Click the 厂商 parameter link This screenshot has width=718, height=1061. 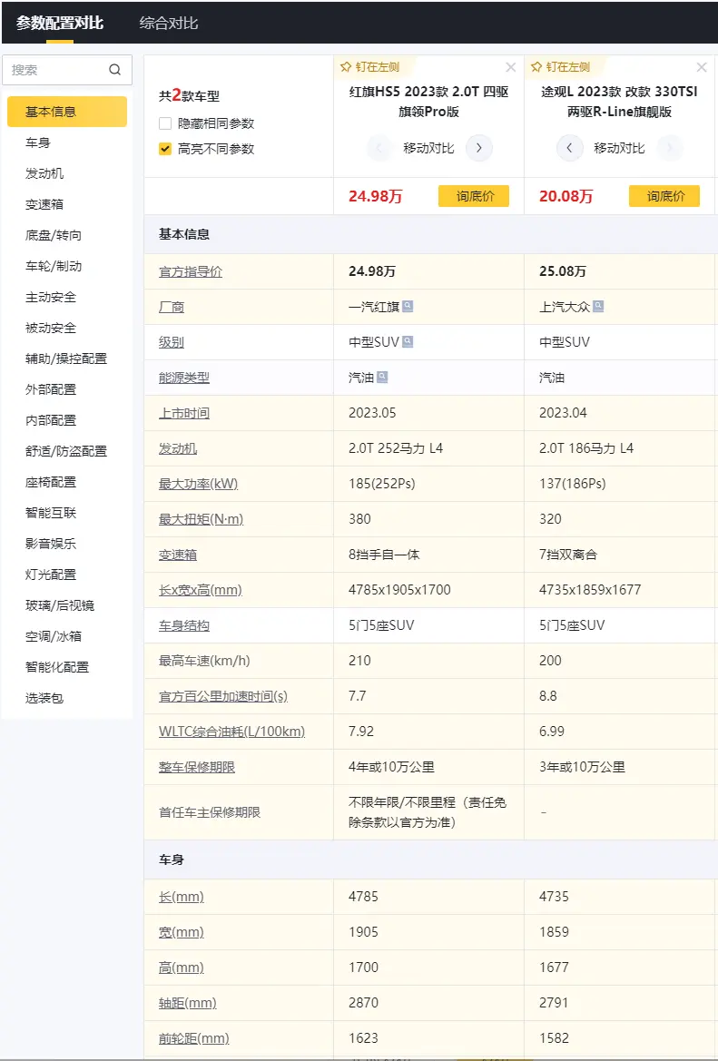172,307
